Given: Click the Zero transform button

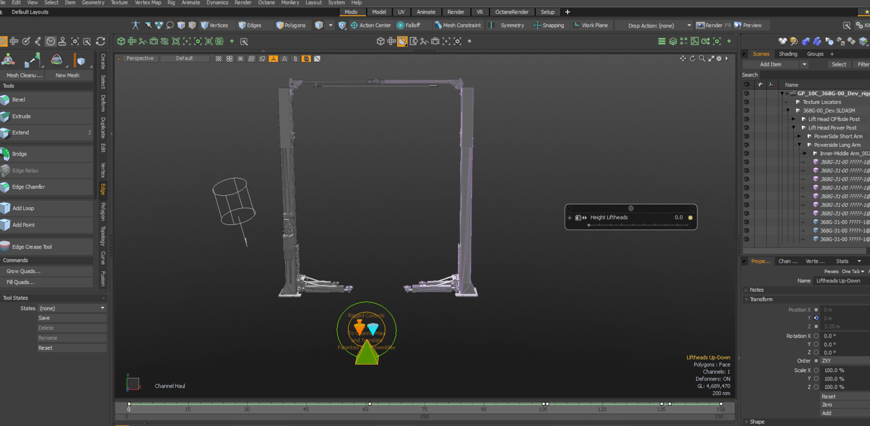Looking at the screenshot, I should [x=845, y=405].
